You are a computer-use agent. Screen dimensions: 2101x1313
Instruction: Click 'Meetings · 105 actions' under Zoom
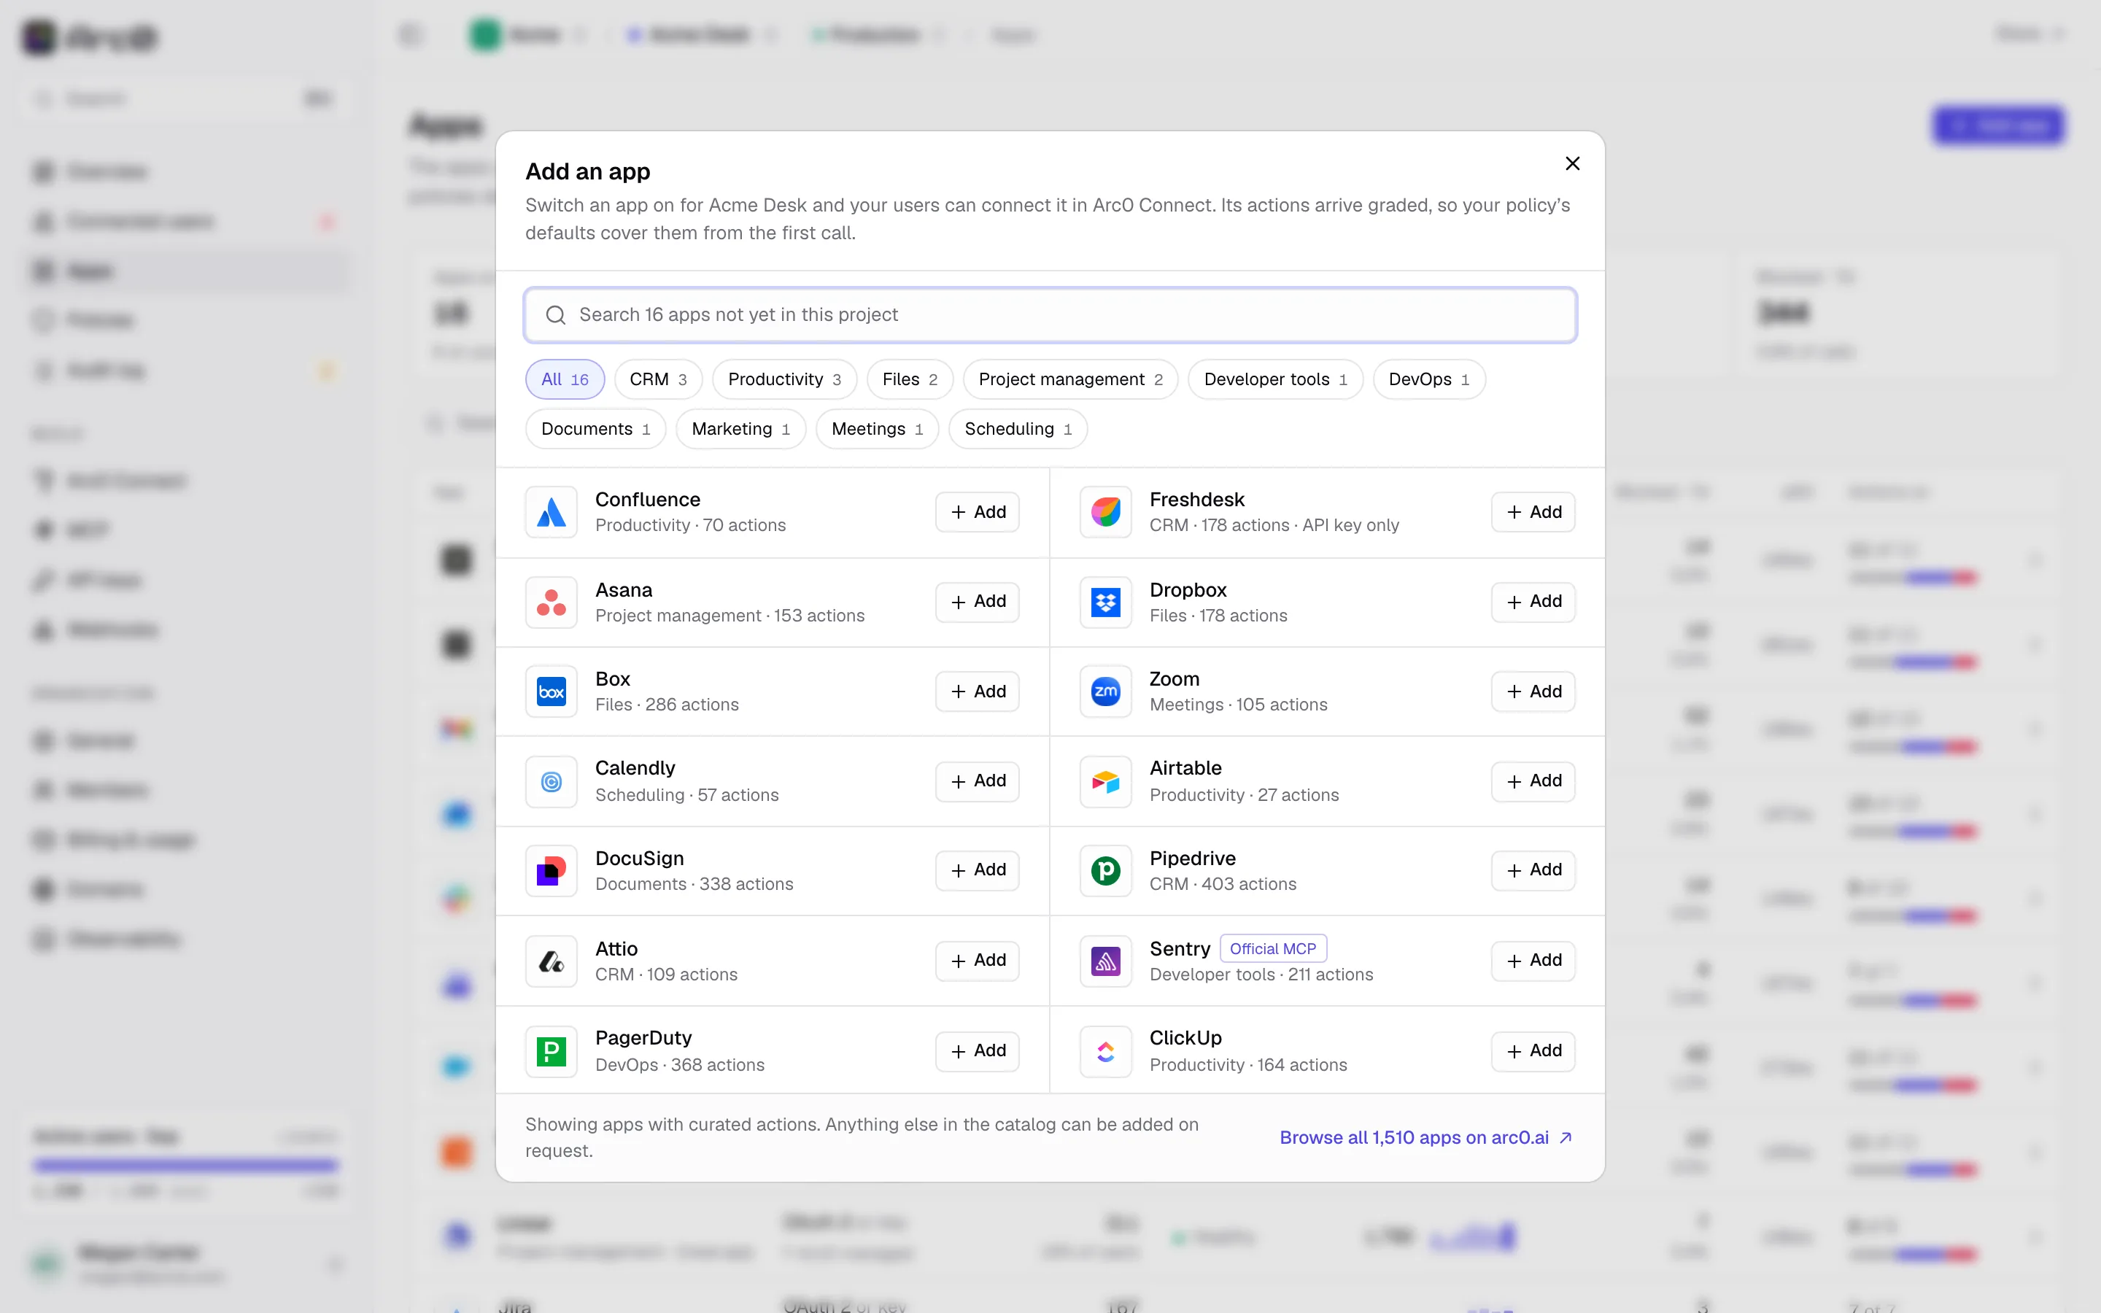1238,704
